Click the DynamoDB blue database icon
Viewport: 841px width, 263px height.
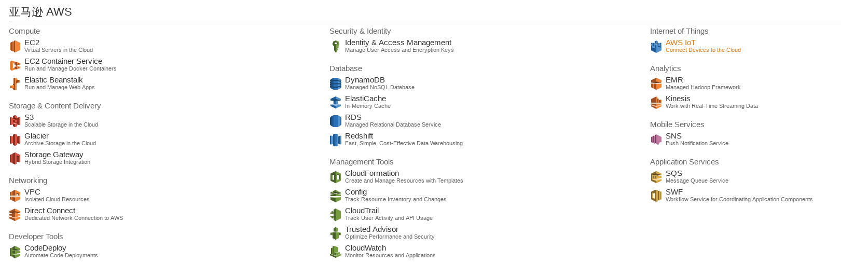click(x=336, y=84)
